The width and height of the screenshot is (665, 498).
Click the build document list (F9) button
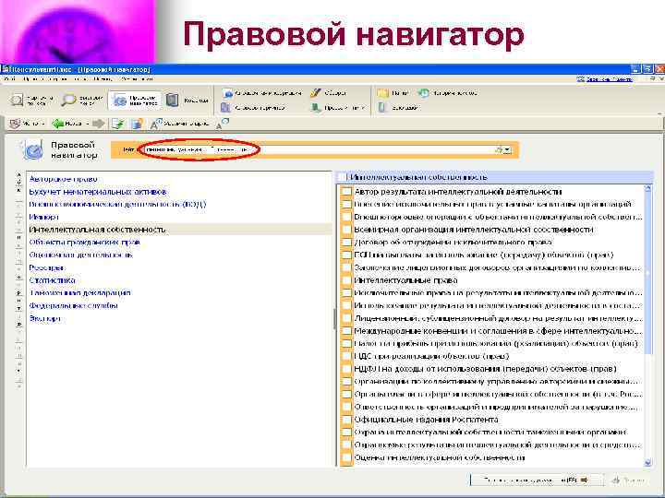coord(536,480)
